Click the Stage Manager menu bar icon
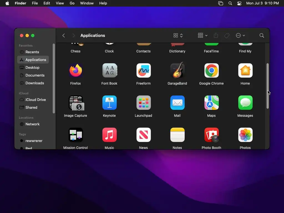The width and height of the screenshot is (284, 213). [x=220, y=3]
